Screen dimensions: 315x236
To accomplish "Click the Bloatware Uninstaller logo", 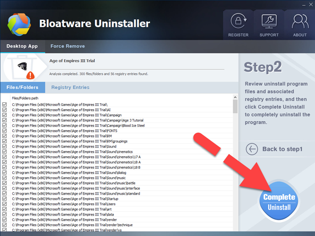I will [x=19, y=24].
